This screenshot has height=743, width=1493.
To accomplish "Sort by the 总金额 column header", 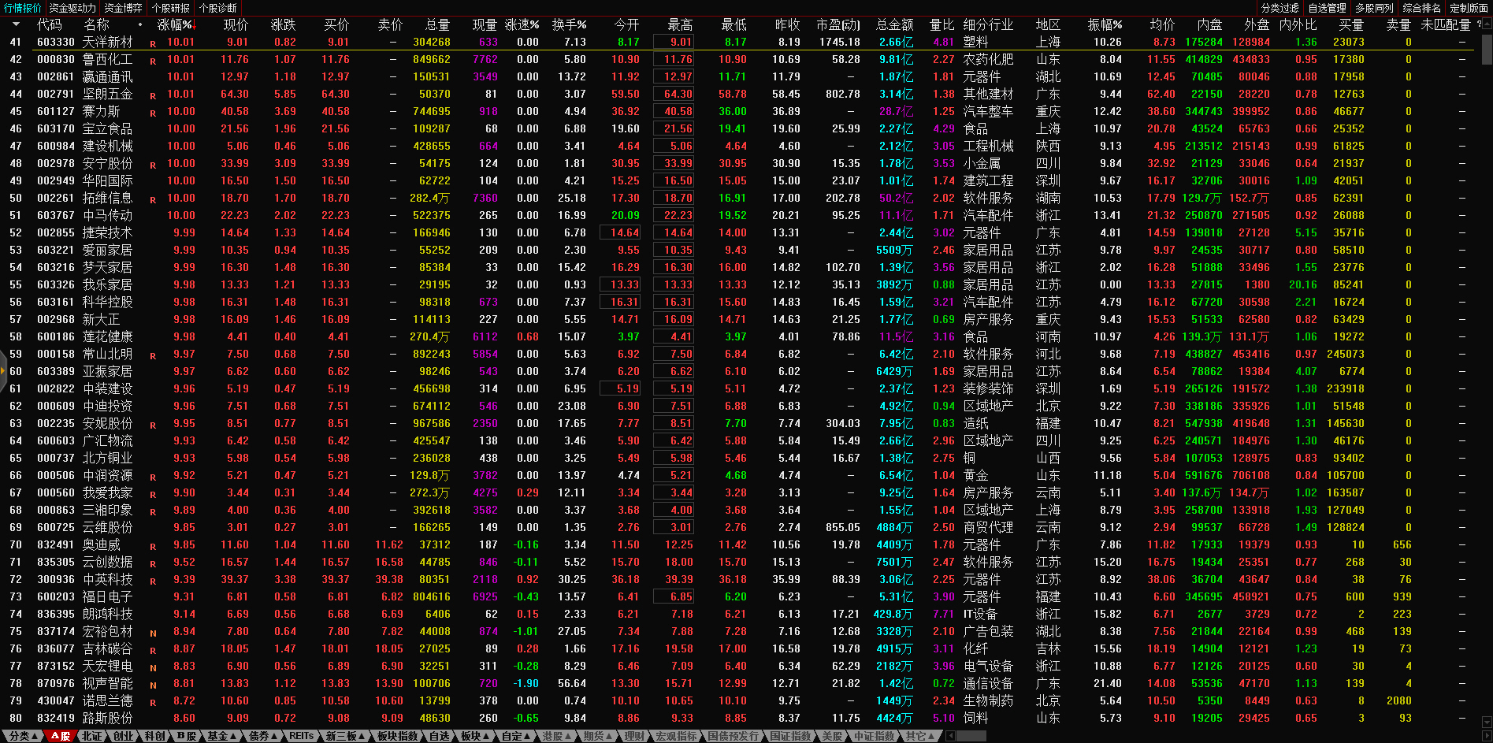I will pyautogui.click(x=894, y=24).
